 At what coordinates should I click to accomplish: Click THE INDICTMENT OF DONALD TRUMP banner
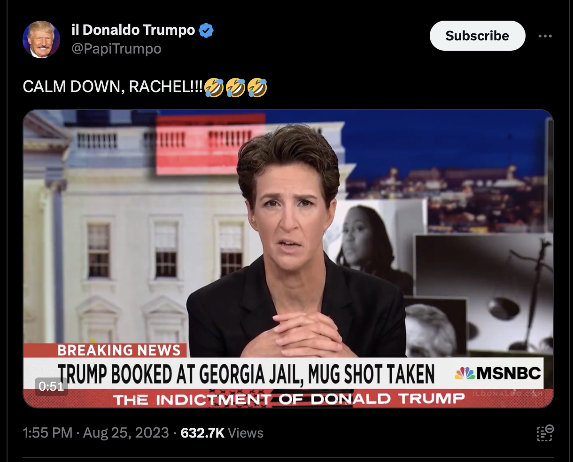point(288,400)
